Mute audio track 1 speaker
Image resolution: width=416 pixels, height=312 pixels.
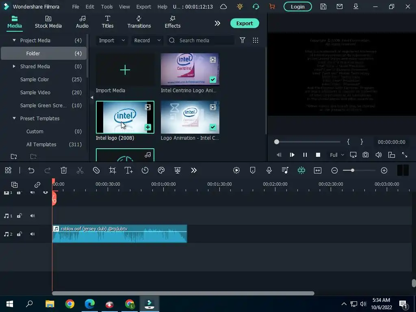[32, 216]
